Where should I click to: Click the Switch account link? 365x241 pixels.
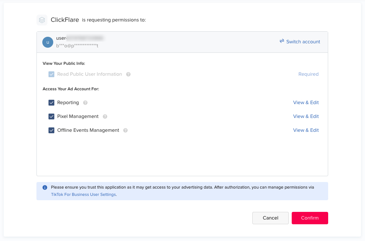pyautogui.click(x=300, y=42)
